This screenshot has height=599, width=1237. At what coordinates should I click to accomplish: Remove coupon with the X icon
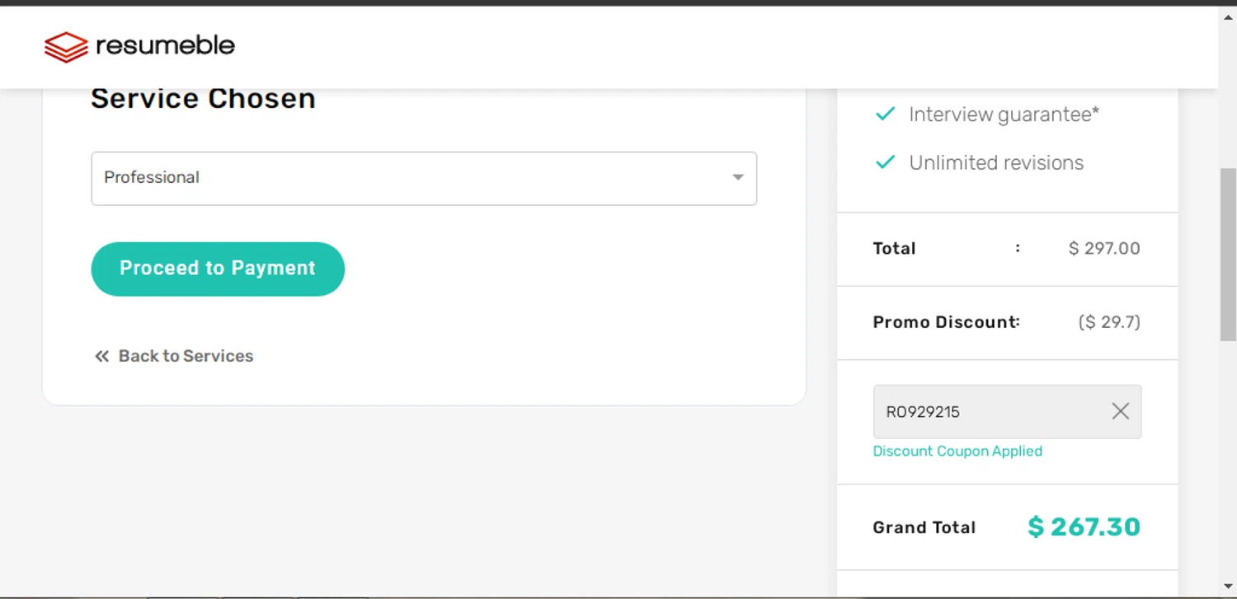[x=1120, y=411]
